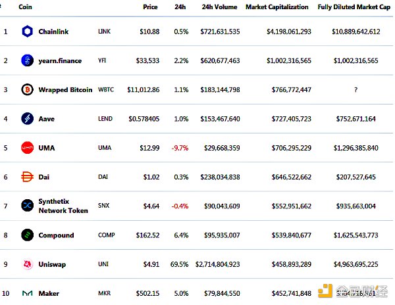Sort by Market Capitalization column header

tap(276, 7)
